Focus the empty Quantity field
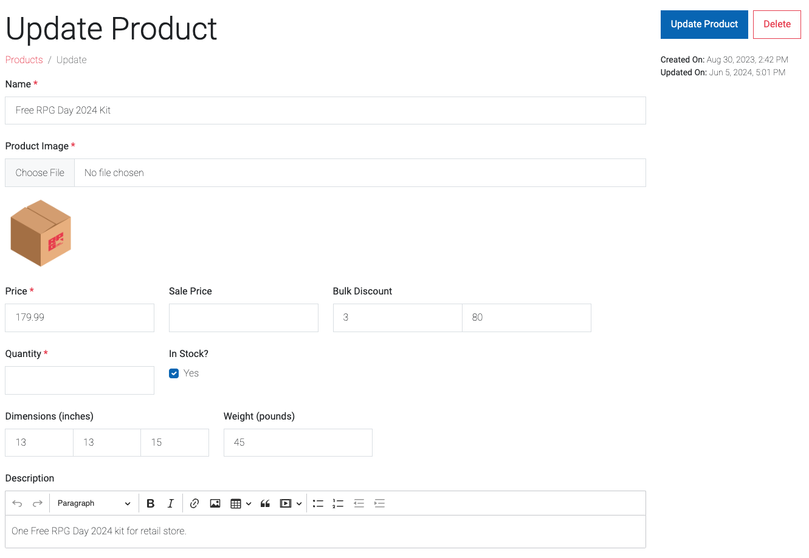Image resolution: width=809 pixels, height=558 pixels. 80,380
